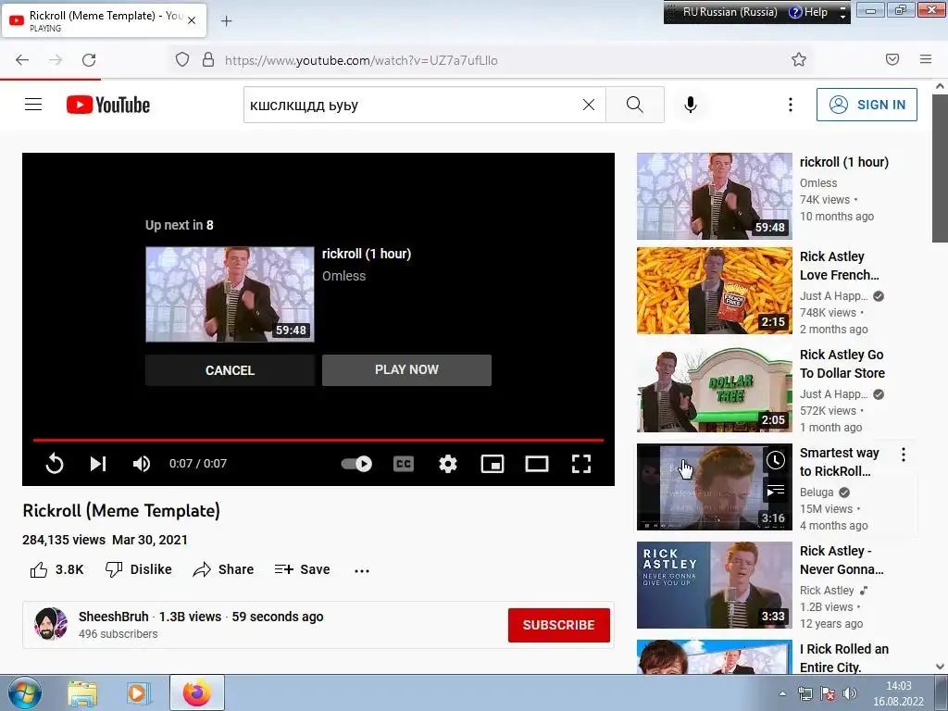Open Firefox application menu

click(x=926, y=59)
